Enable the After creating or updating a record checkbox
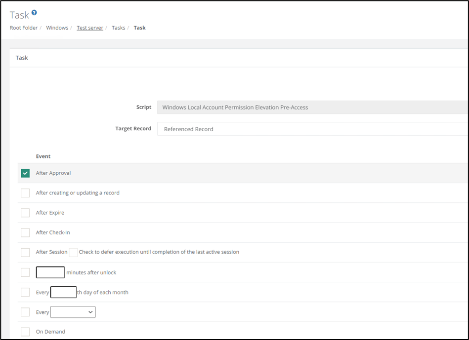Viewport: 469px width, 340px height. tap(25, 193)
